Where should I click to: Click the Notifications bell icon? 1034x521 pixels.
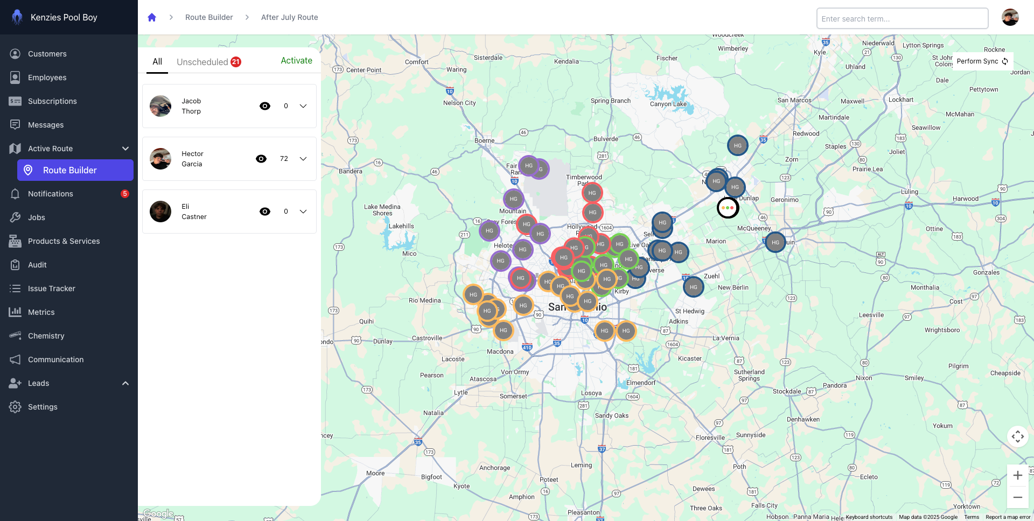coord(15,194)
